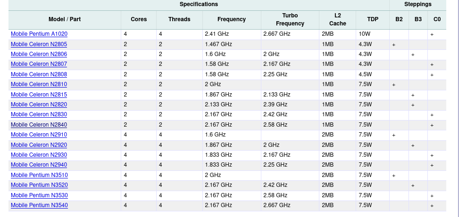Open the Mobile Celeron N2920 link

[x=39, y=145]
